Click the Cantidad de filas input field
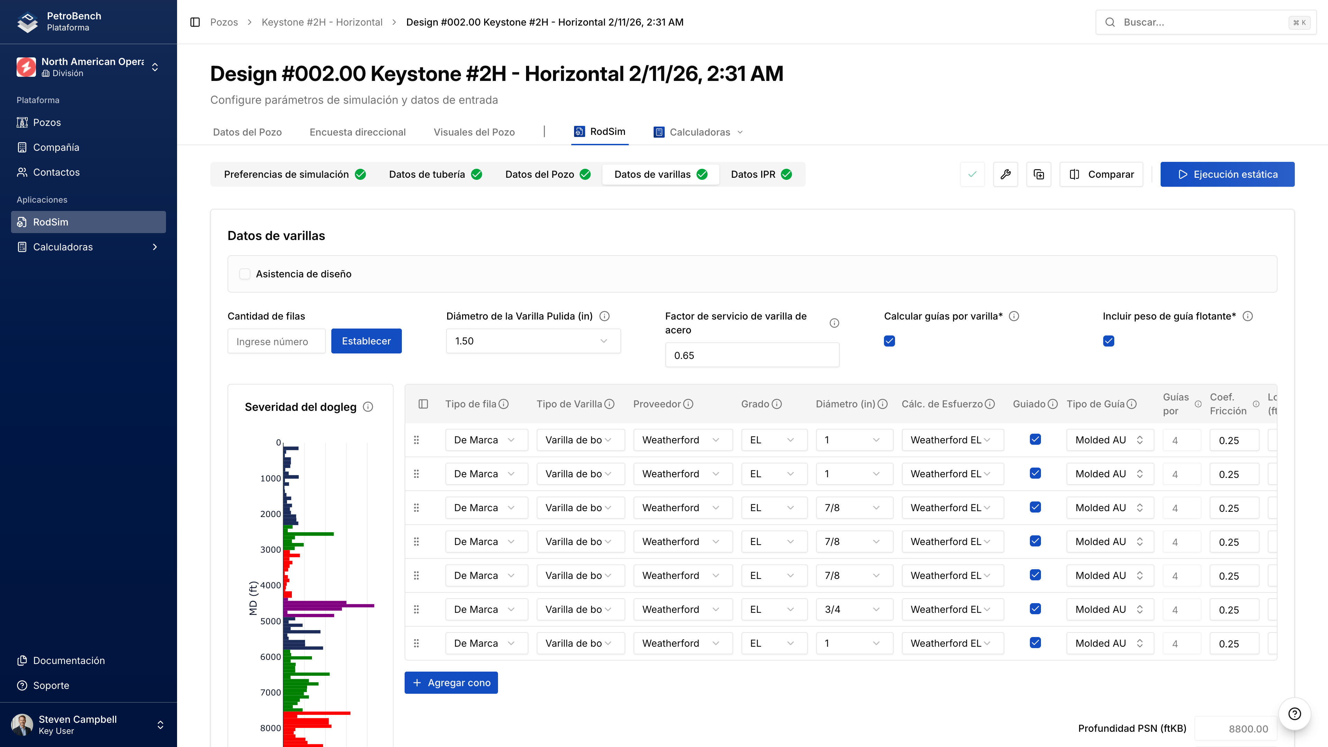 (x=276, y=341)
